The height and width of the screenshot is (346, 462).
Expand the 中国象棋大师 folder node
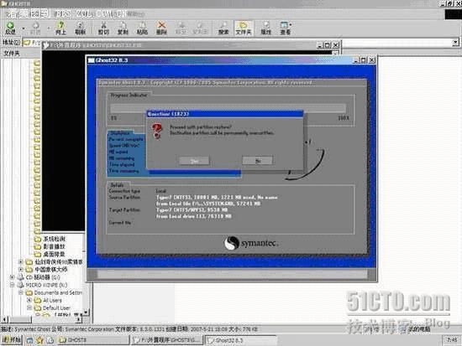pos(20,269)
